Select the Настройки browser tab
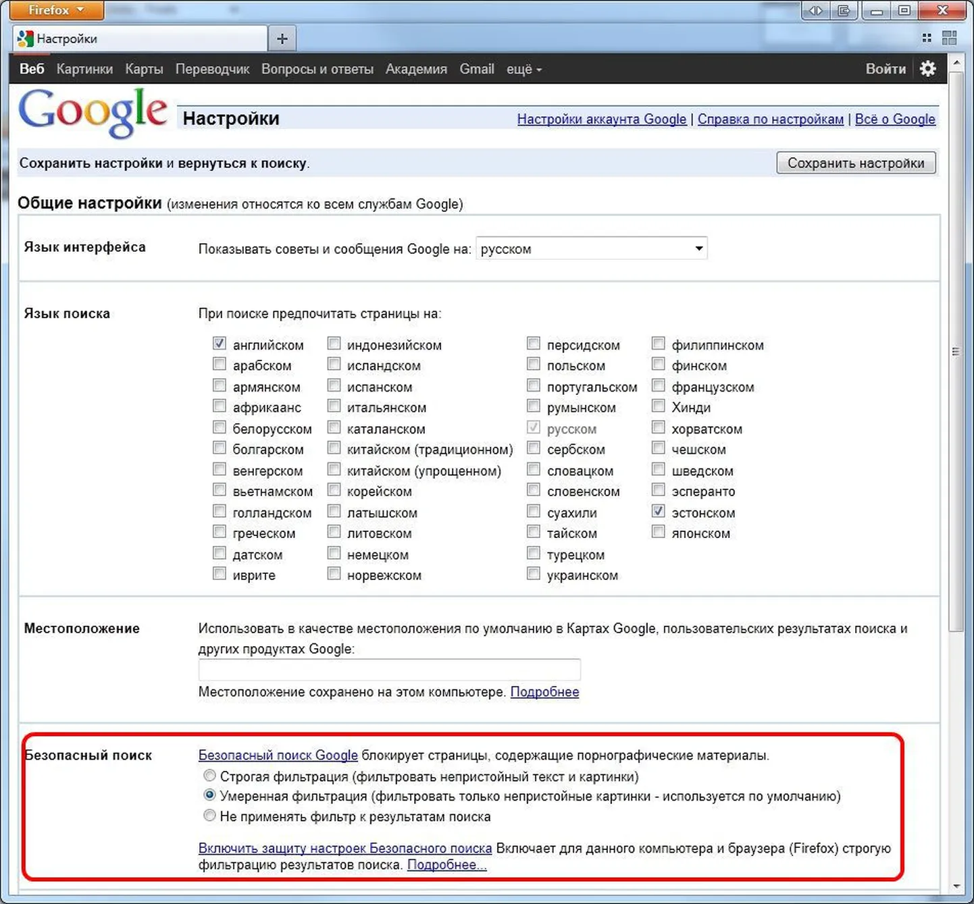 140,39
